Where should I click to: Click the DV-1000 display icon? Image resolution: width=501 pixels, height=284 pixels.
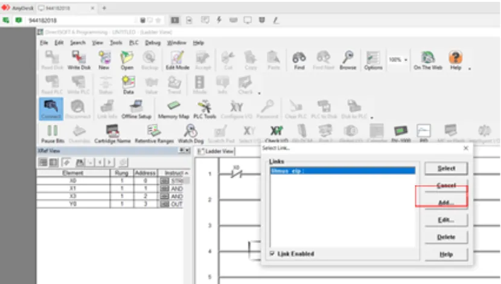401,133
